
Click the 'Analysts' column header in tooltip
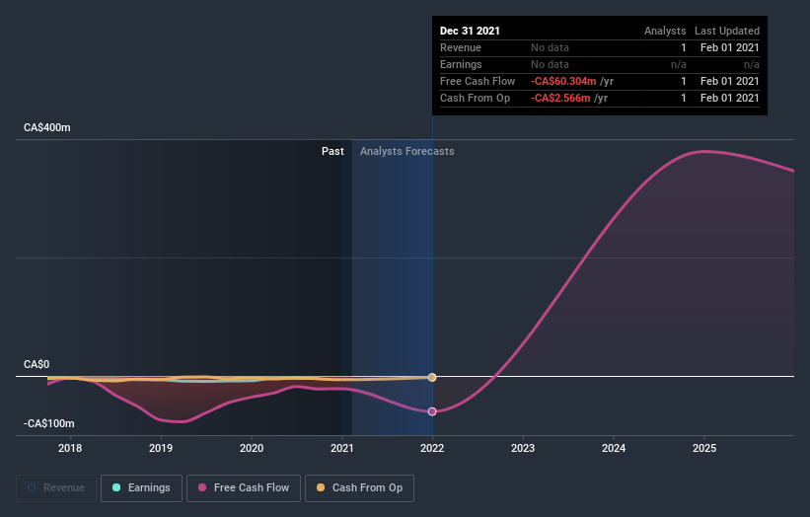[665, 31]
